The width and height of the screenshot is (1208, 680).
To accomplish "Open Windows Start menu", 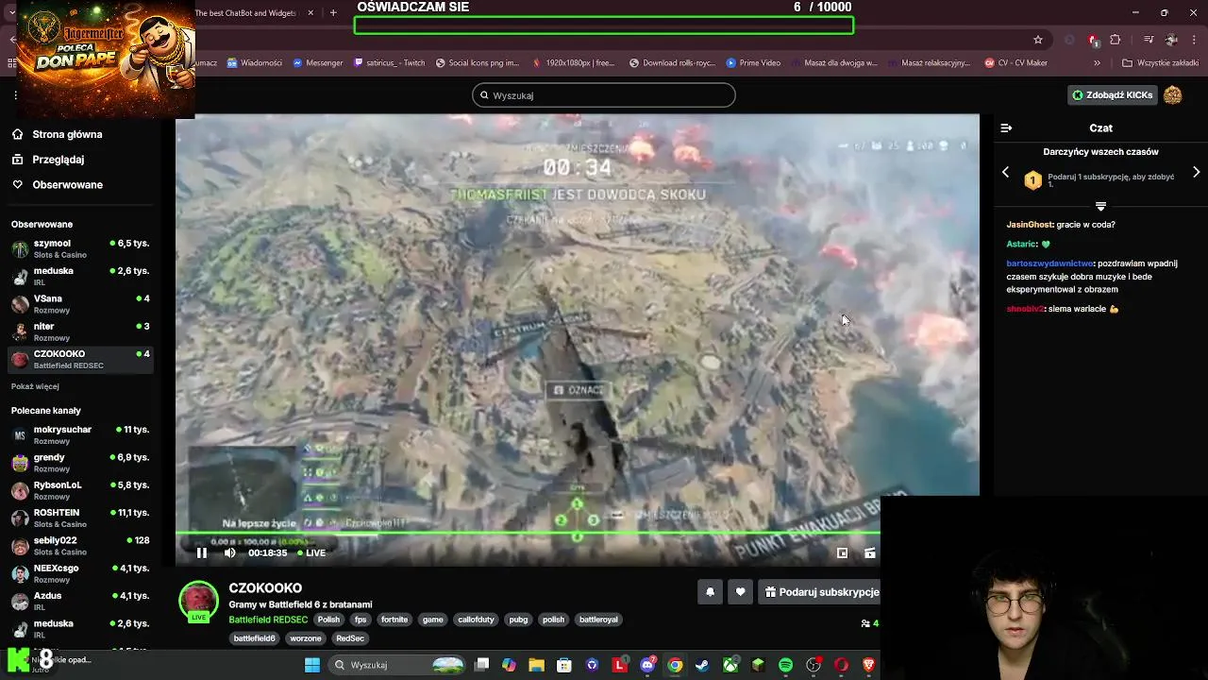I will coord(312,665).
